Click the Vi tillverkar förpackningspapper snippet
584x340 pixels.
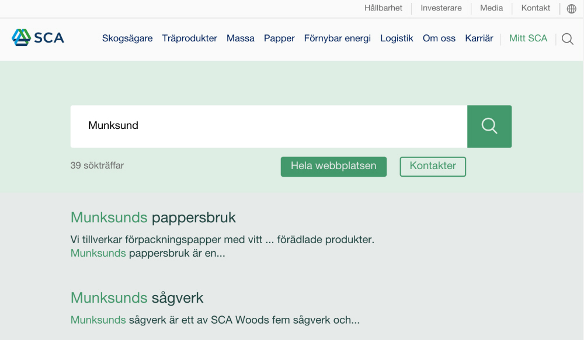point(223,246)
